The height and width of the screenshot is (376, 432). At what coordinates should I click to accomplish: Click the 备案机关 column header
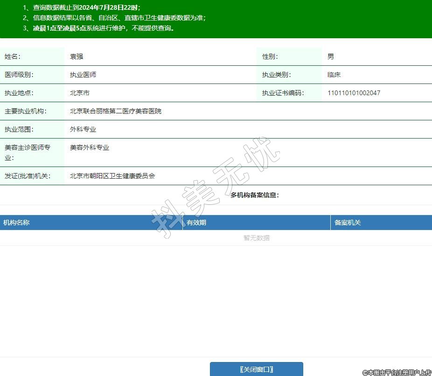[x=348, y=223]
